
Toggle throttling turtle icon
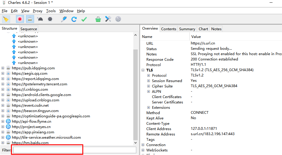pyautogui.click(x=40, y=19)
